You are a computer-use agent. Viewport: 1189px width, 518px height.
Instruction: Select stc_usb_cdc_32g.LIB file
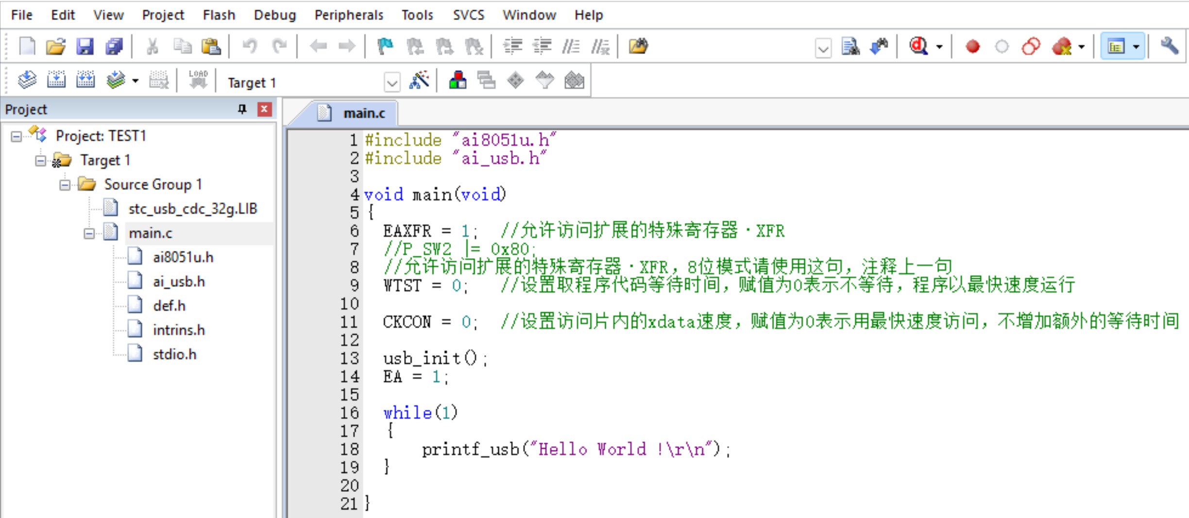point(192,209)
